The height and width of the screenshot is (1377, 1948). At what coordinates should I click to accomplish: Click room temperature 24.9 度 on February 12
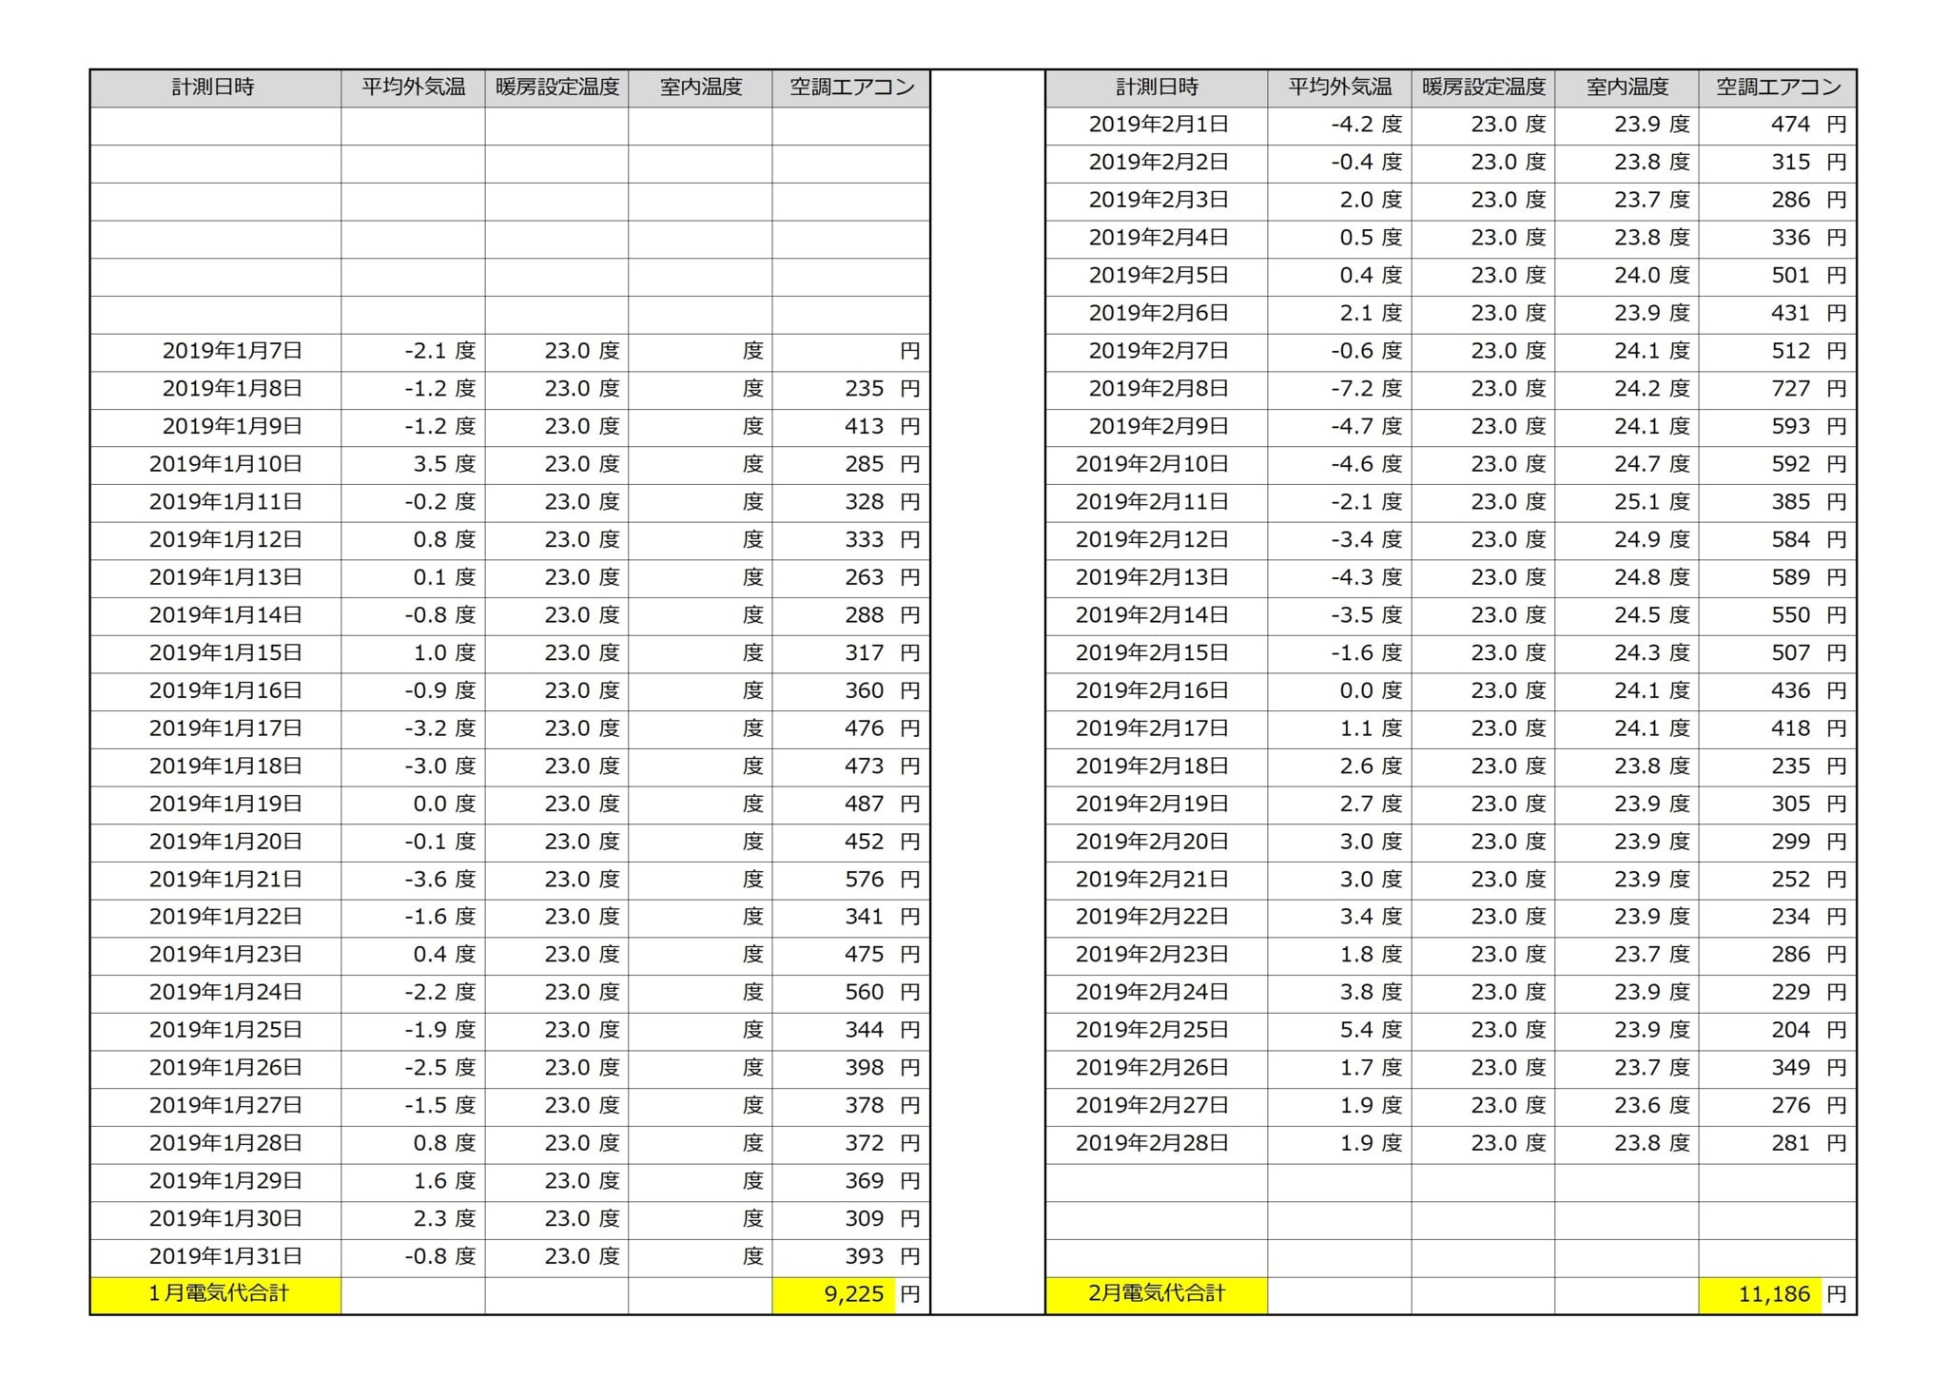[x=1627, y=540]
